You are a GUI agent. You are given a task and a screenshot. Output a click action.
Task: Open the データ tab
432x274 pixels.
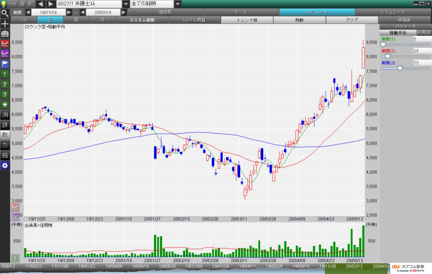[x=240, y=12]
